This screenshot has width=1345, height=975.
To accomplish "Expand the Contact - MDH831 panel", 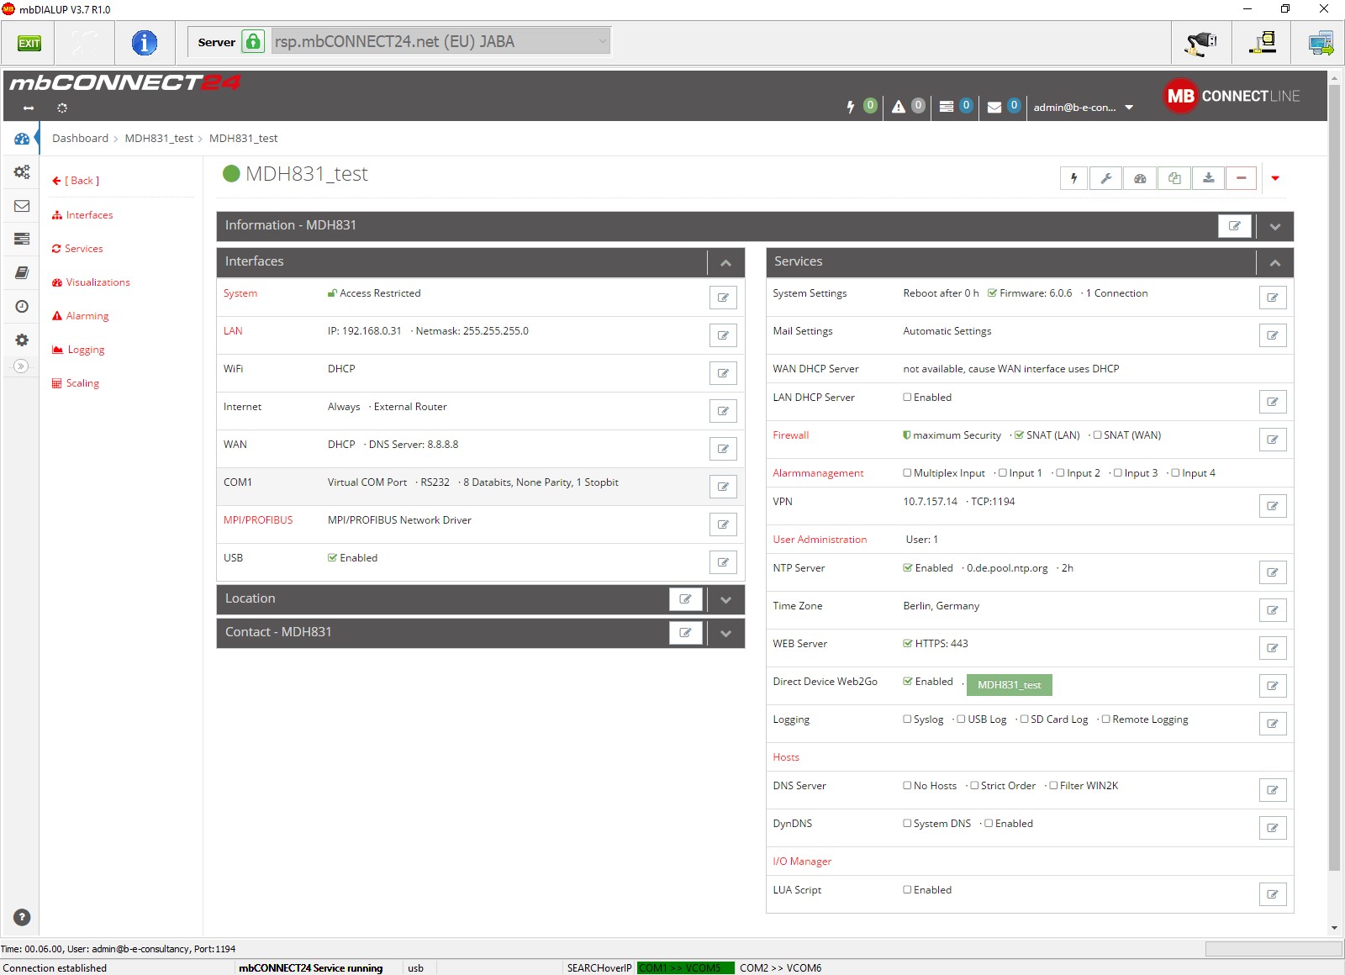I will pos(725,633).
